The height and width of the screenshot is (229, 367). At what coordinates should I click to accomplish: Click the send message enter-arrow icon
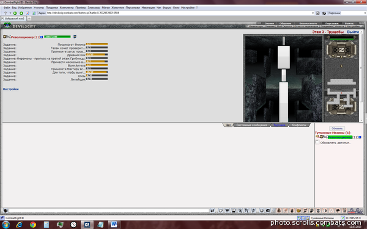tap(212, 211)
